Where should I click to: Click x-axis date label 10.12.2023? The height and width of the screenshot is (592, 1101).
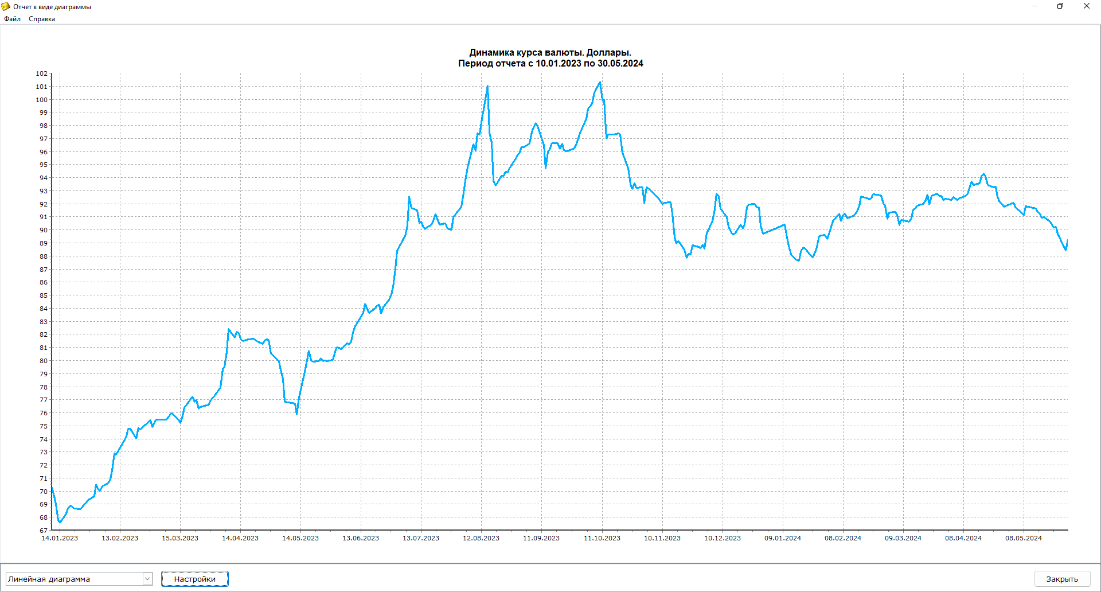(x=723, y=538)
